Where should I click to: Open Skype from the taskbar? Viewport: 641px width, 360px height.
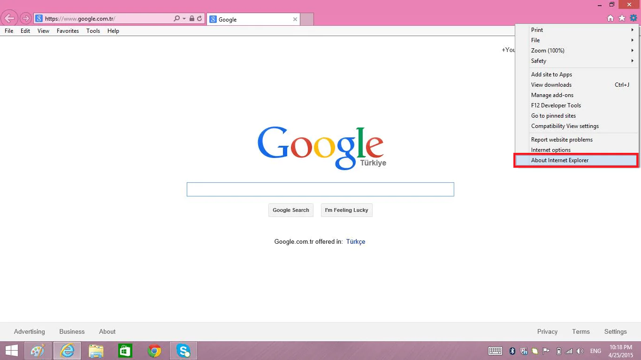pos(183,350)
